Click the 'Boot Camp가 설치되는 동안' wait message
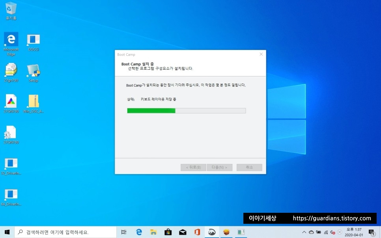The width and height of the screenshot is (381, 238). 186,85
